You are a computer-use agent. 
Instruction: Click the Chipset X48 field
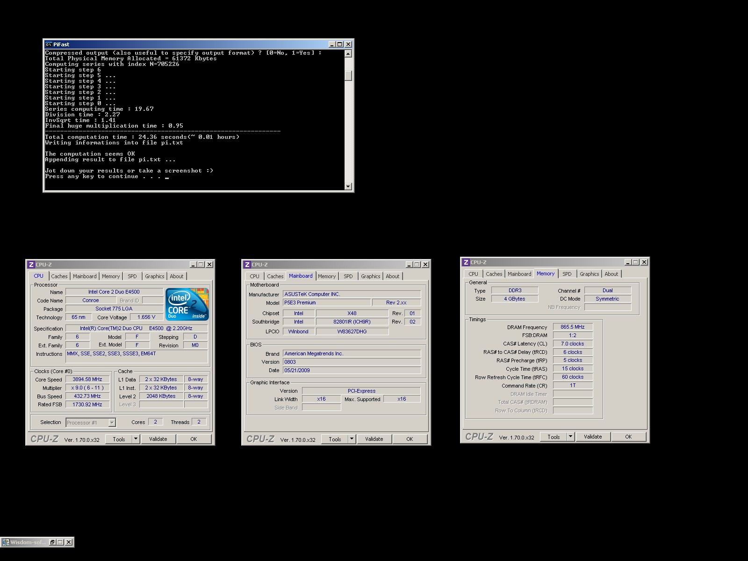pyautogui.click(x=352, y=313)
